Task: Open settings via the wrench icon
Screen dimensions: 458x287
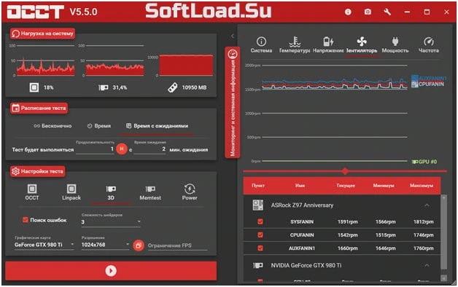Action: [x=387, y=12]
